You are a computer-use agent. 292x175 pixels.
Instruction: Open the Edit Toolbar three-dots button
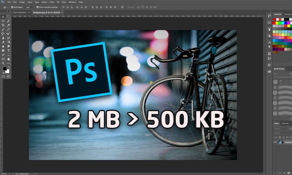click(8, 63)
